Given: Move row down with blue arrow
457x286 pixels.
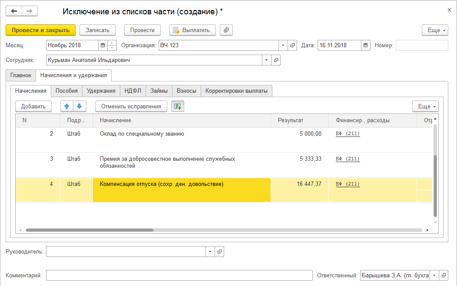Looking at the screenshot, I should (79, 106).
